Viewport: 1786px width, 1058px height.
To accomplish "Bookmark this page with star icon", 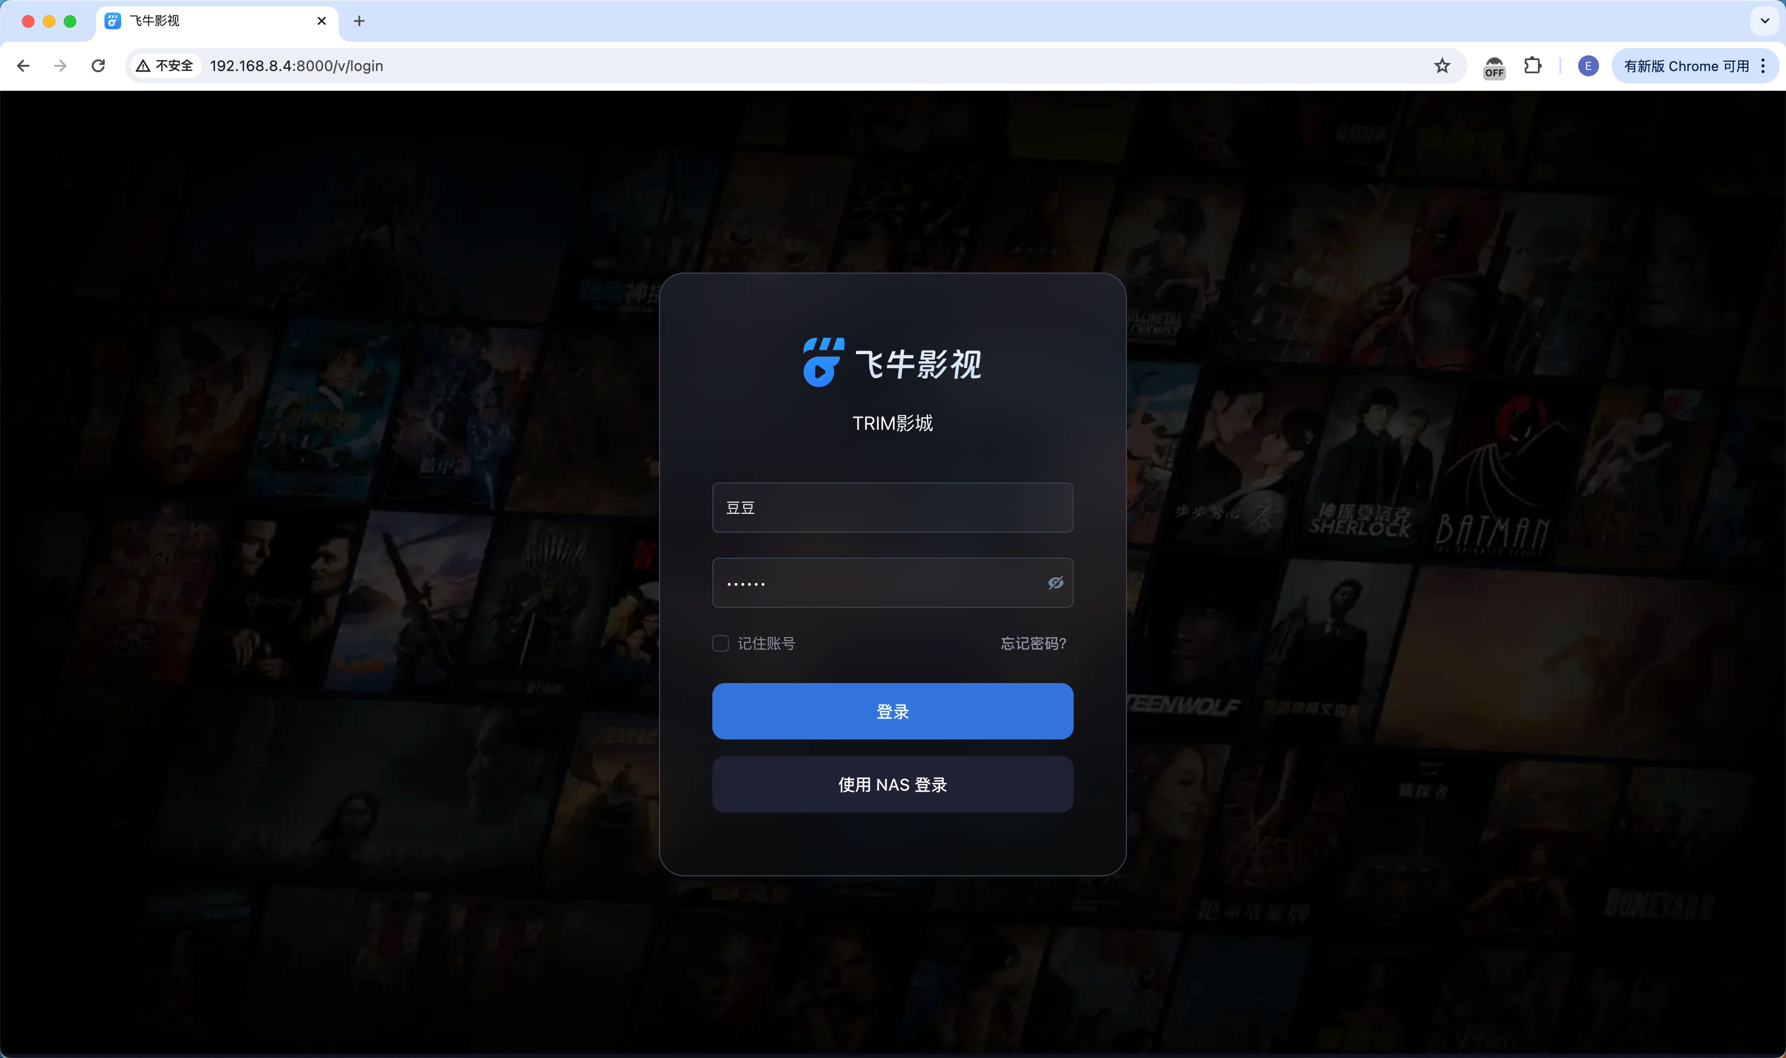I will pyautogui.click(x=1442, y=66).
